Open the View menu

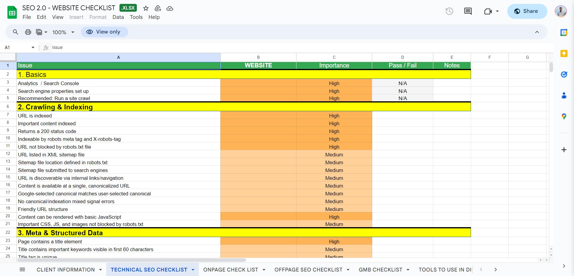58,17
